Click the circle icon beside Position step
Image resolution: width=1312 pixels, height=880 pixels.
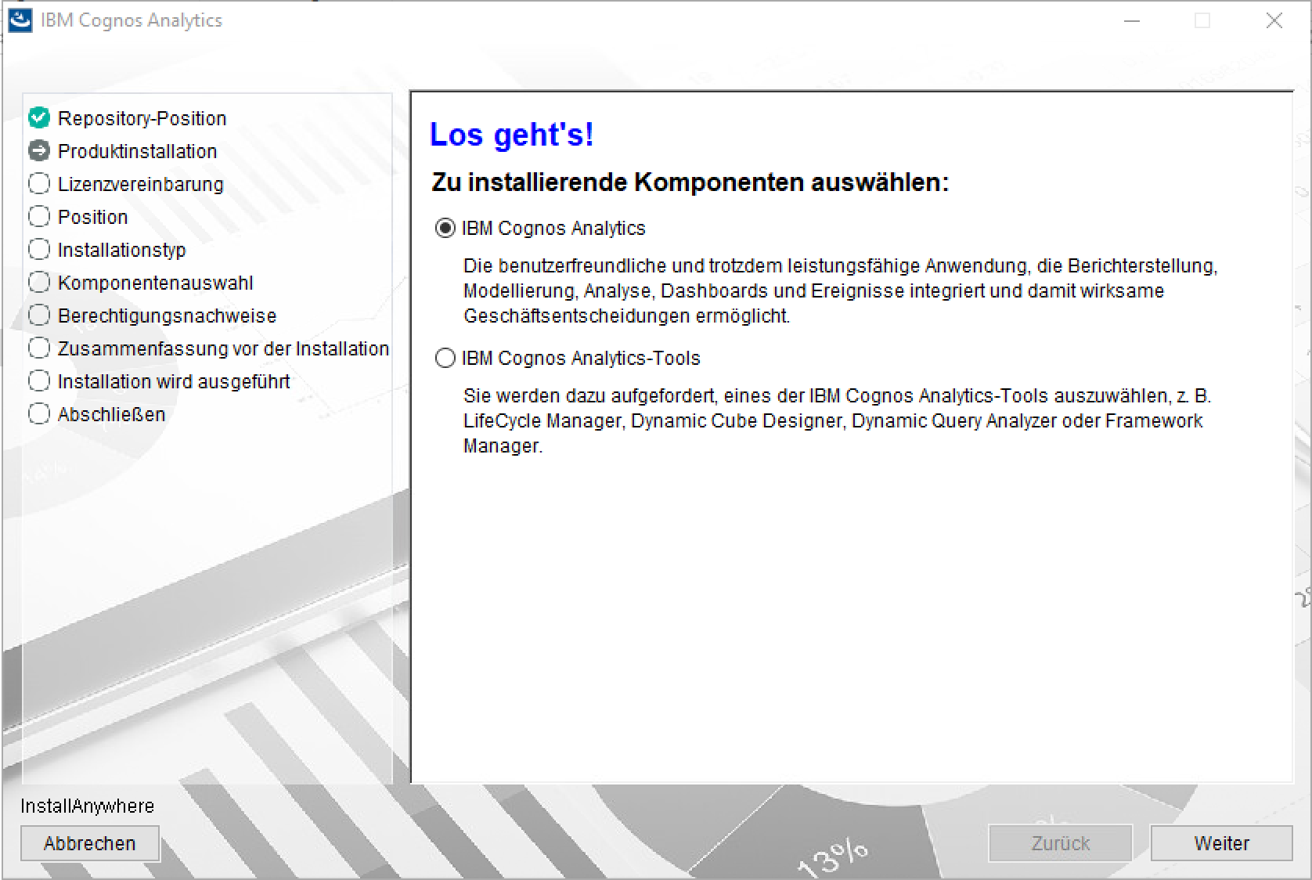pos(39,217)
